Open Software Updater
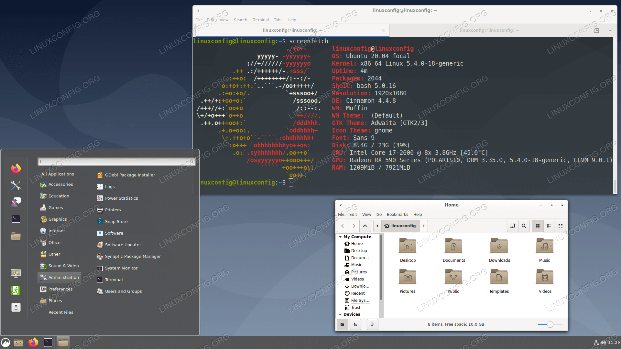This screenshot has width=621, height=349. [119, 245]
